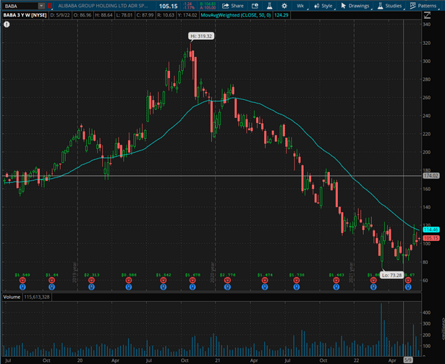This screenshot has width=445, height=364.
Task: Click red earnings icon under $0.586
Action: [x=129, y=281]
